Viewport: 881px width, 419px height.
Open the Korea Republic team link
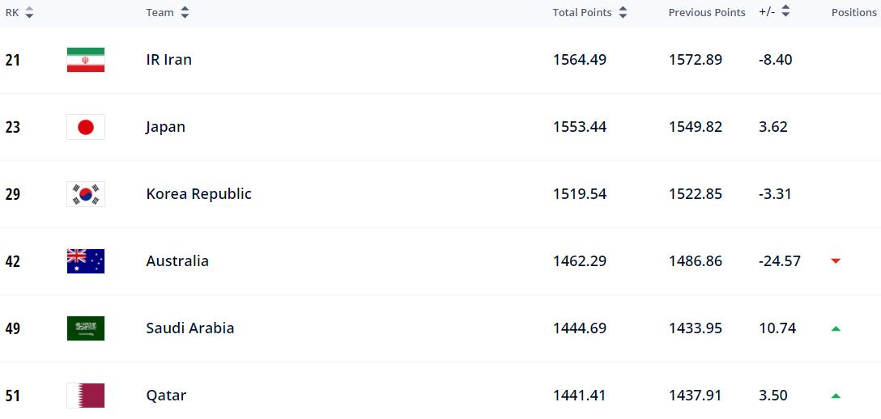[198, 194]
